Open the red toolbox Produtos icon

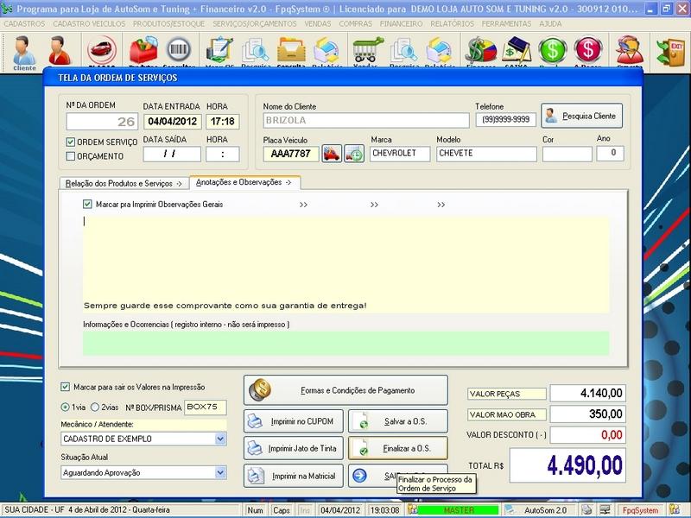click(143, 51)
